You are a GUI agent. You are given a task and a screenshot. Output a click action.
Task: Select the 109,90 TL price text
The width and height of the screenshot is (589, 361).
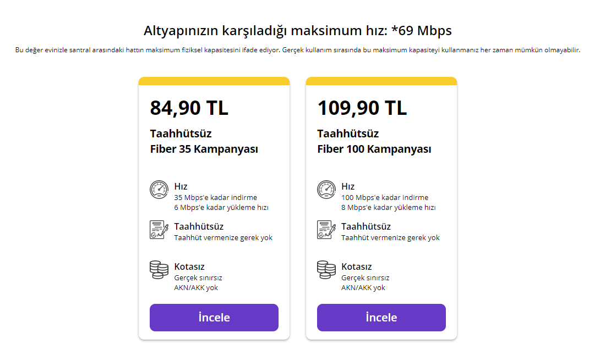pos(362,108)
